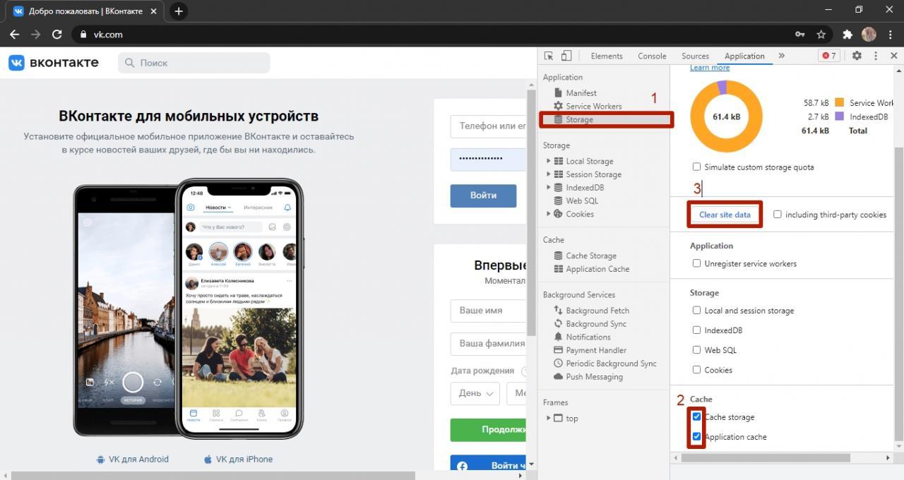Reload the vk.com page
904x480 pixels.
point(57,34)
